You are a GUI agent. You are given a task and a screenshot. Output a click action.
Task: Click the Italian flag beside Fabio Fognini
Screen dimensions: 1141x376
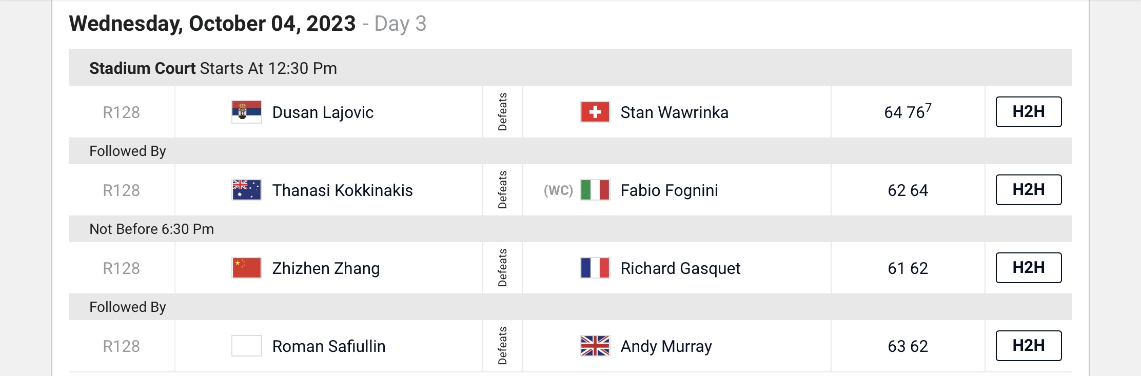595,190
